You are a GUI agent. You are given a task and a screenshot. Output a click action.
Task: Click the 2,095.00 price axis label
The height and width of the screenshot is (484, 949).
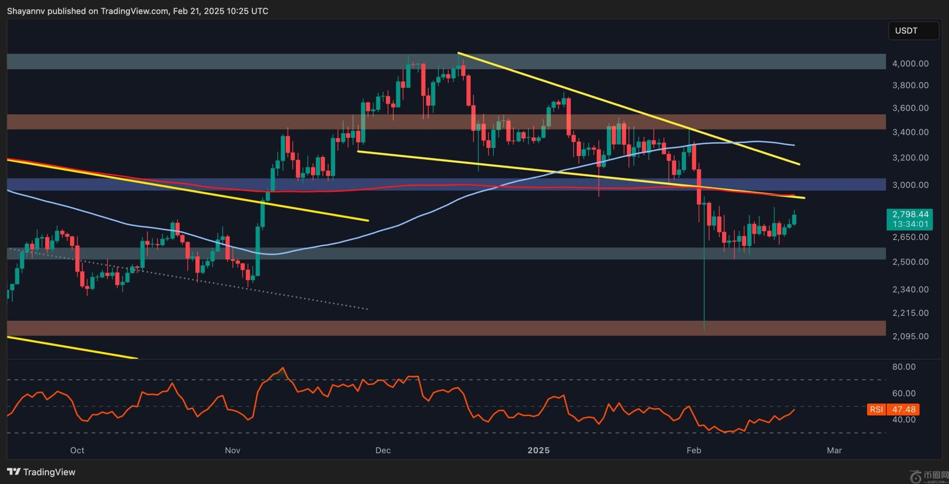point(910,336)
